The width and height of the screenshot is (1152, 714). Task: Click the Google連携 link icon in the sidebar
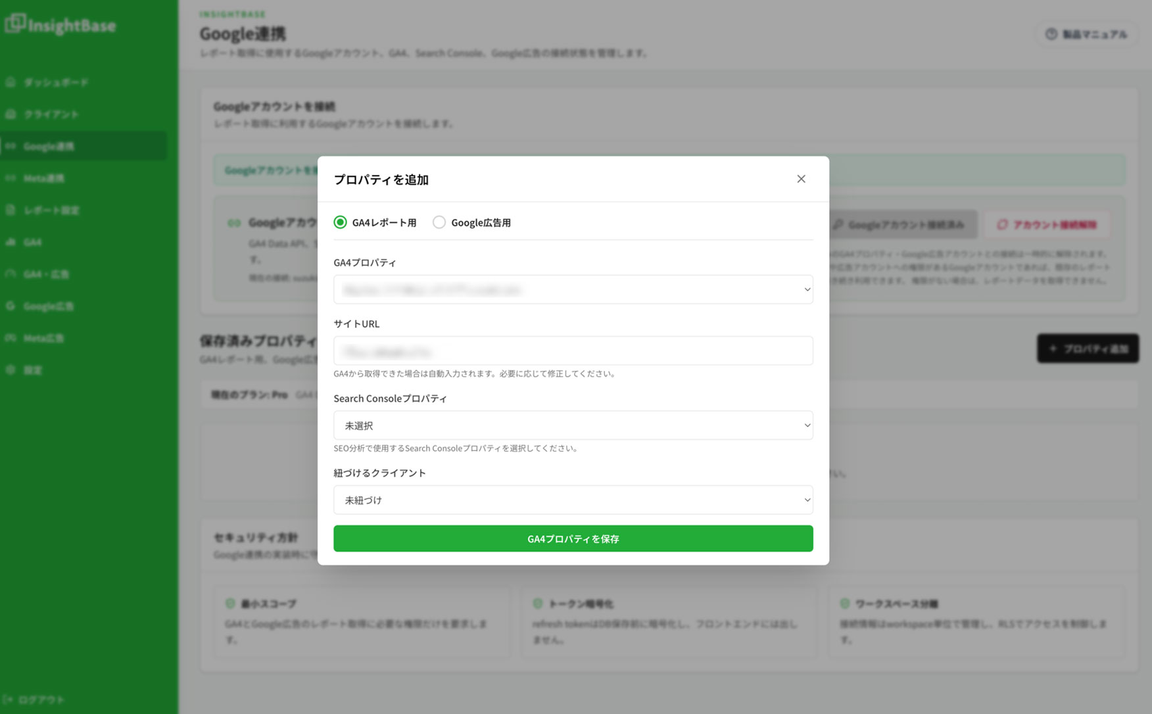pos(11,146)
